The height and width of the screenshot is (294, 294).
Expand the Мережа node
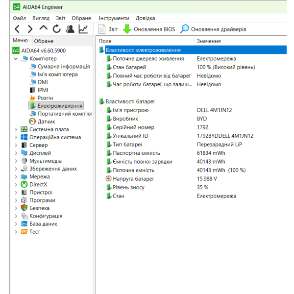tap(16, 177)
